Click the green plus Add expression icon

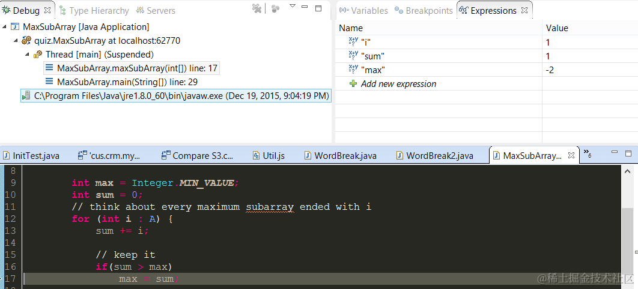[x=354, y=83]
